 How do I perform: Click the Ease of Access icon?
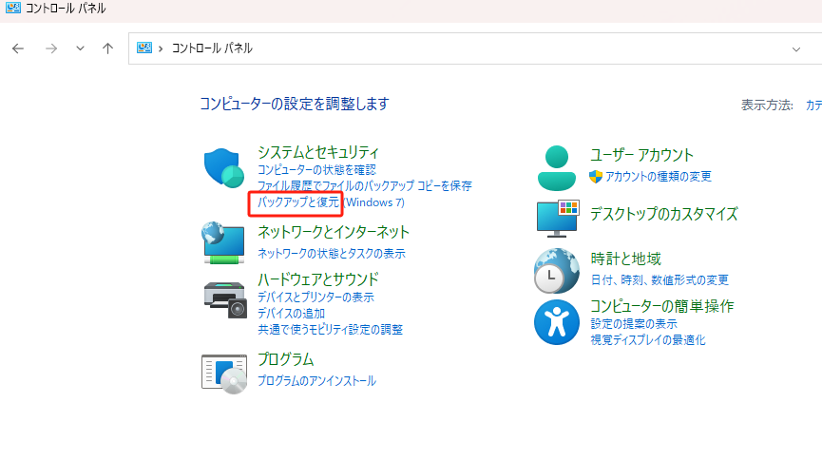click(x=557, y=322)
